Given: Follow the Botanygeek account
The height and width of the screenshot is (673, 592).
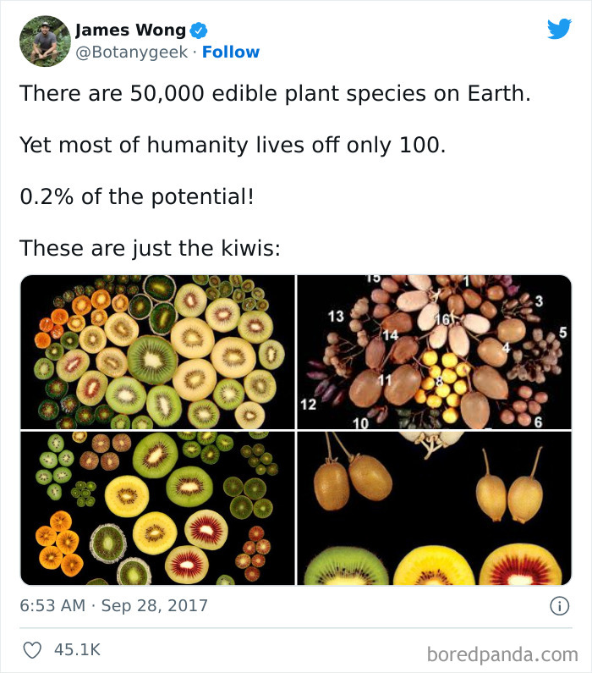Looking at the screenshot, I should (x=231, y=52).
